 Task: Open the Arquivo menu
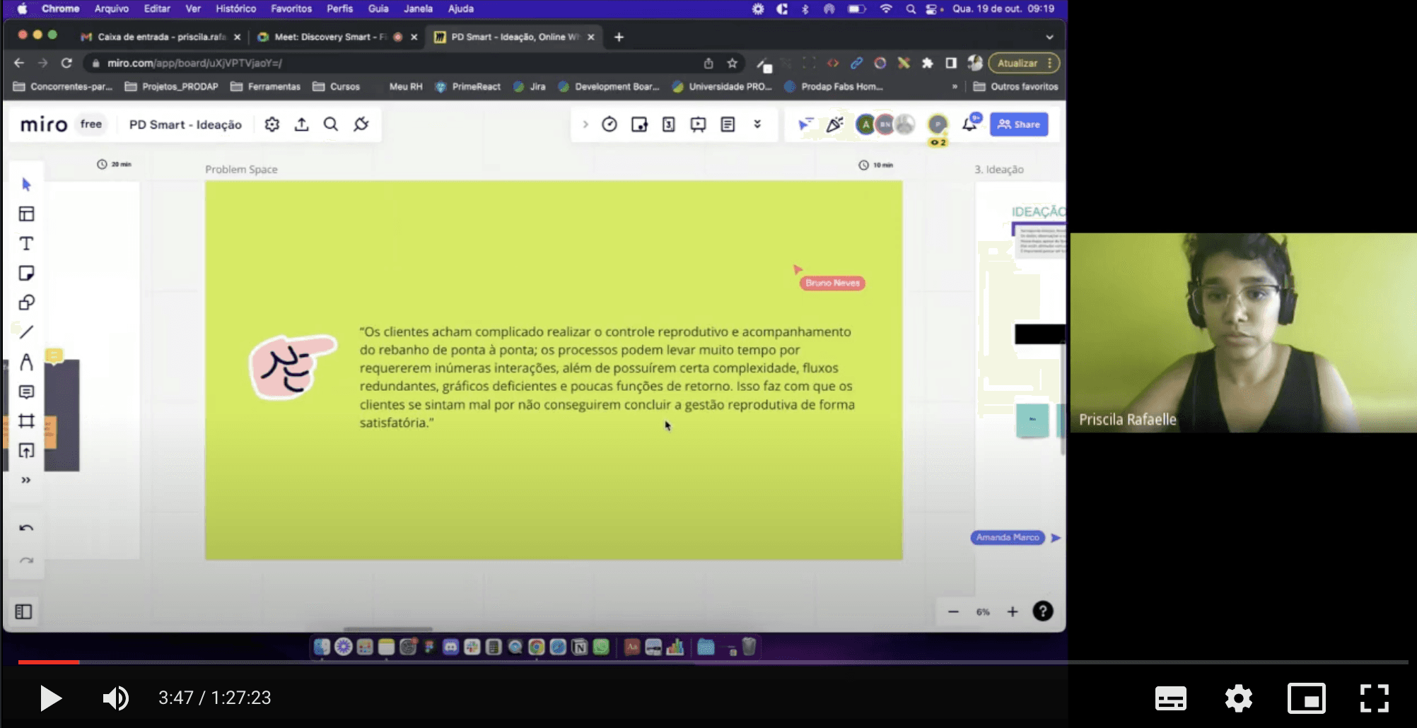pyautogui.click(x=112, y=8)
